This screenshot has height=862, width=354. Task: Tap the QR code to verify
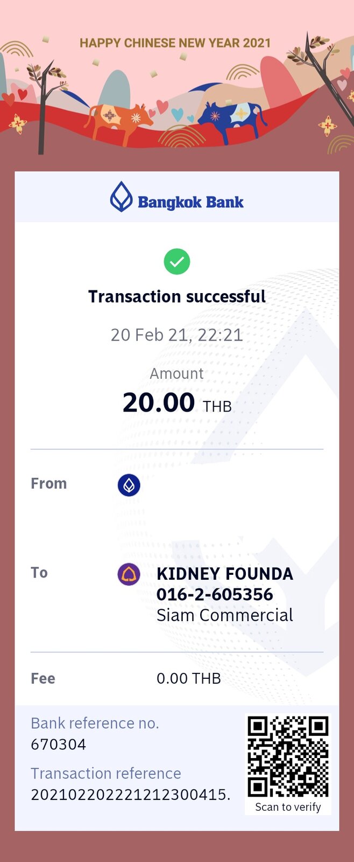(x=288, y=756)
